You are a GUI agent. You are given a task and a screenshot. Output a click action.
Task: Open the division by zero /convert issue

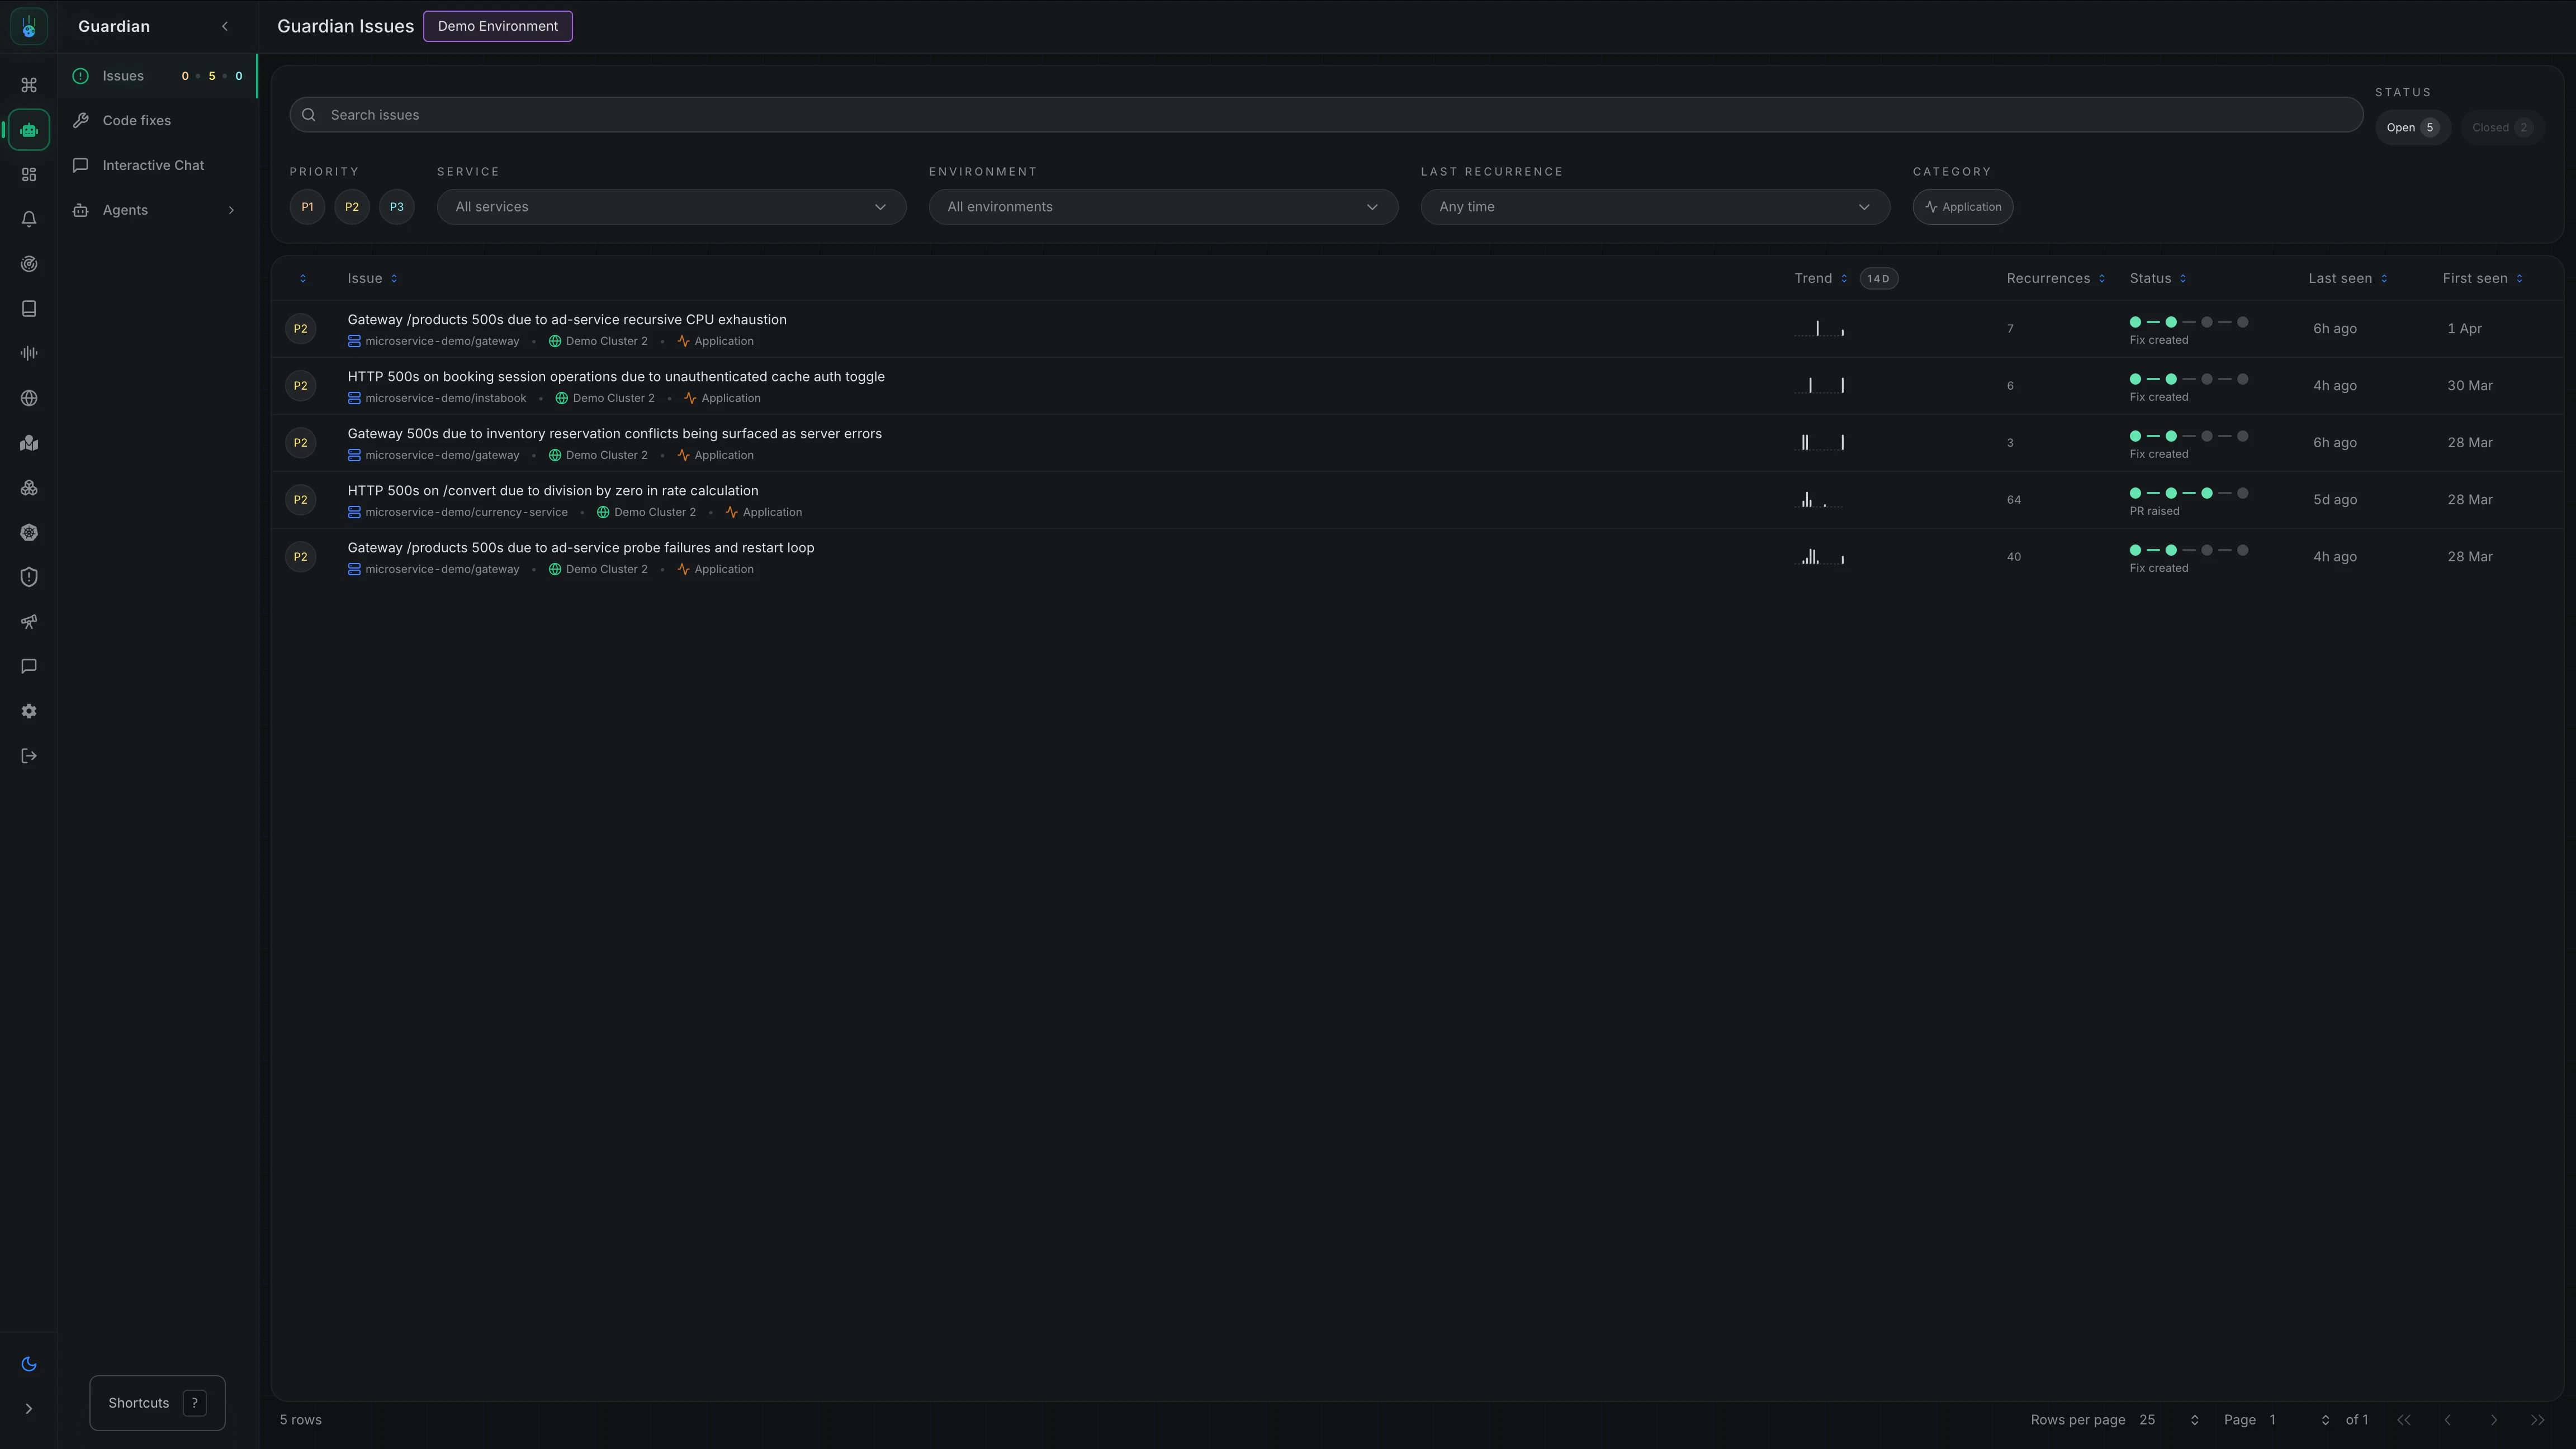pyautogui.click(x=553, y=490)
